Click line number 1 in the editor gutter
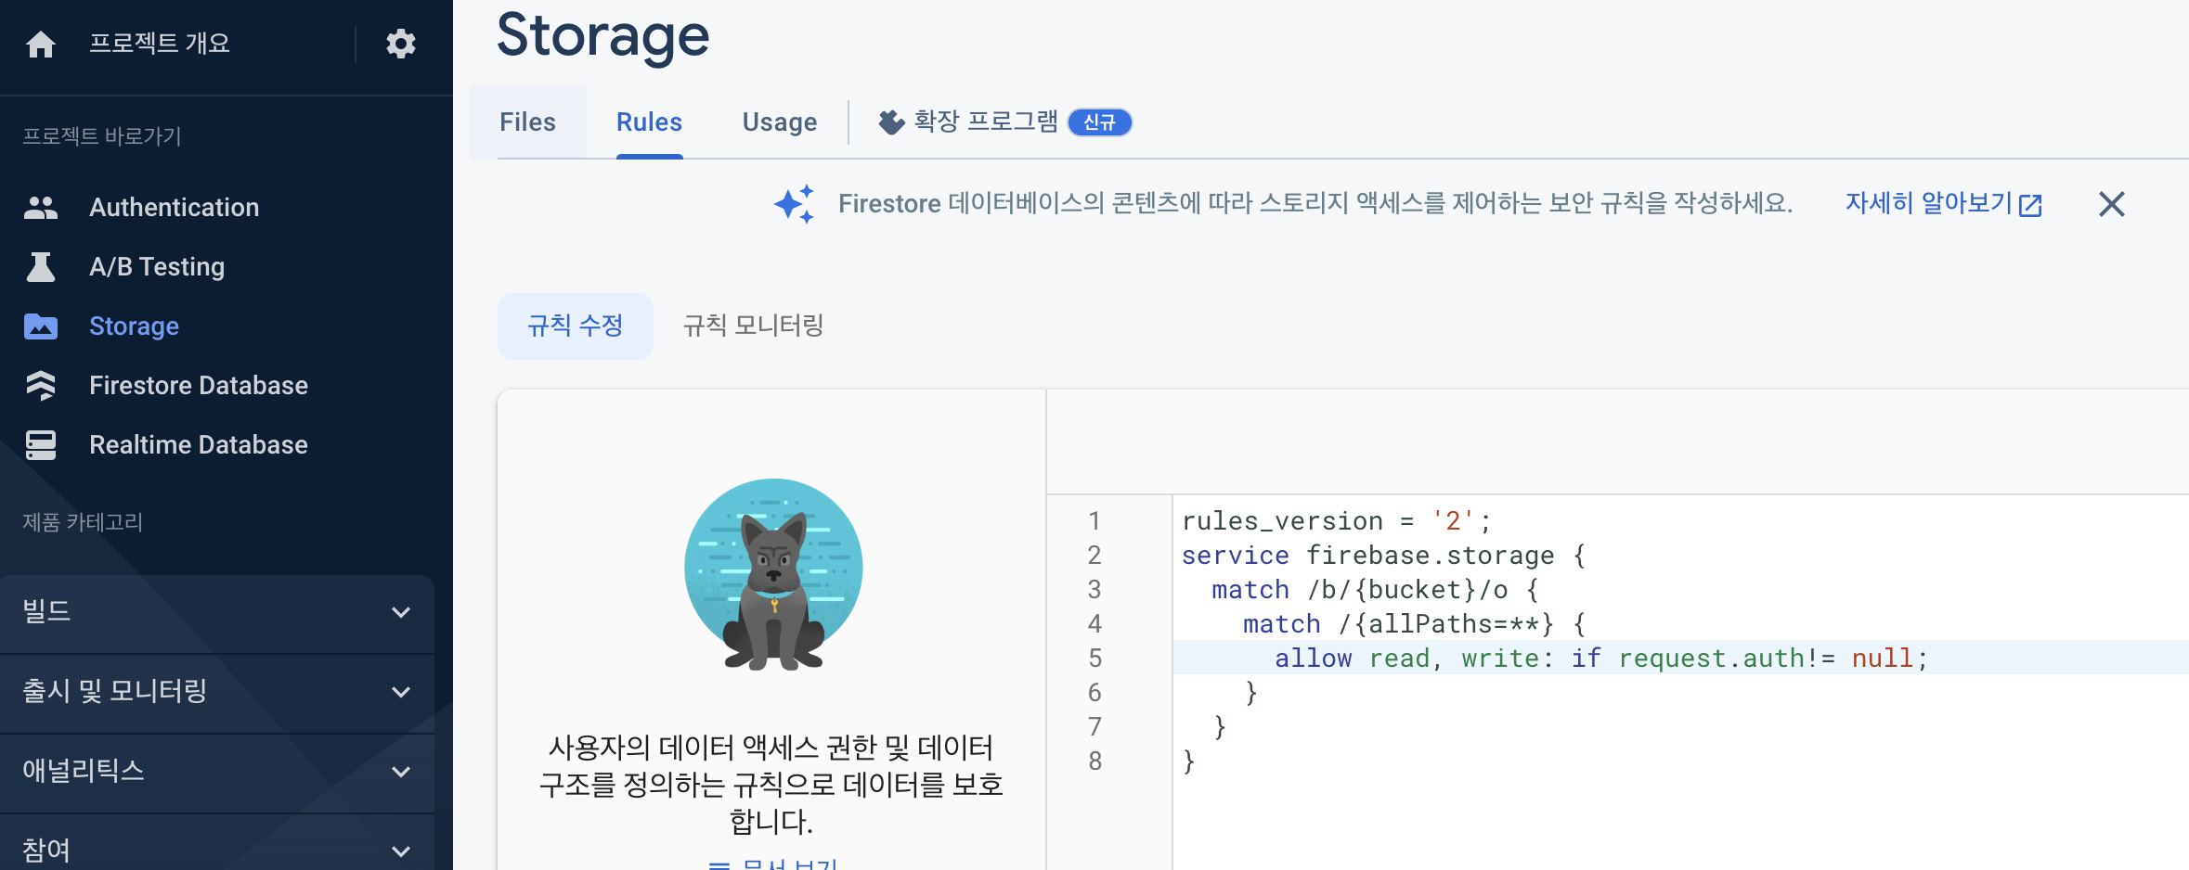This screenshot has height=870, width=2189. click(1094, 521)
